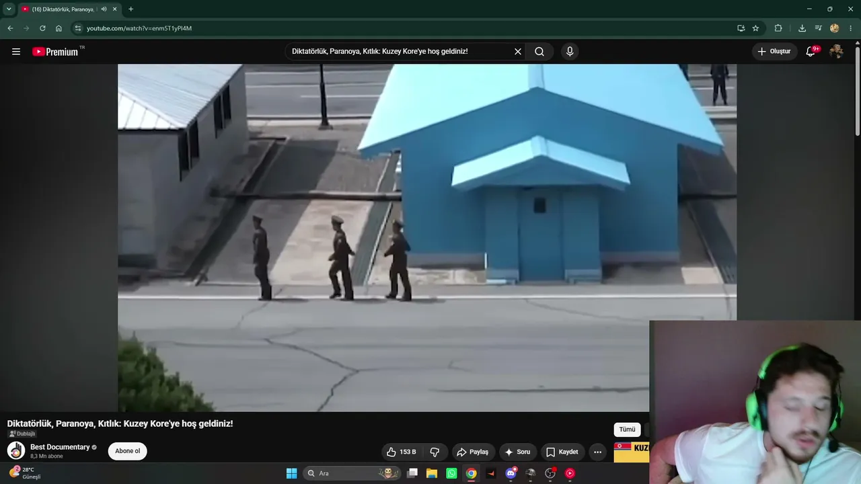Image resolution: width=861 pixels, height=484 pixels.
Task: Open the browser media controls
Action: 818,28
